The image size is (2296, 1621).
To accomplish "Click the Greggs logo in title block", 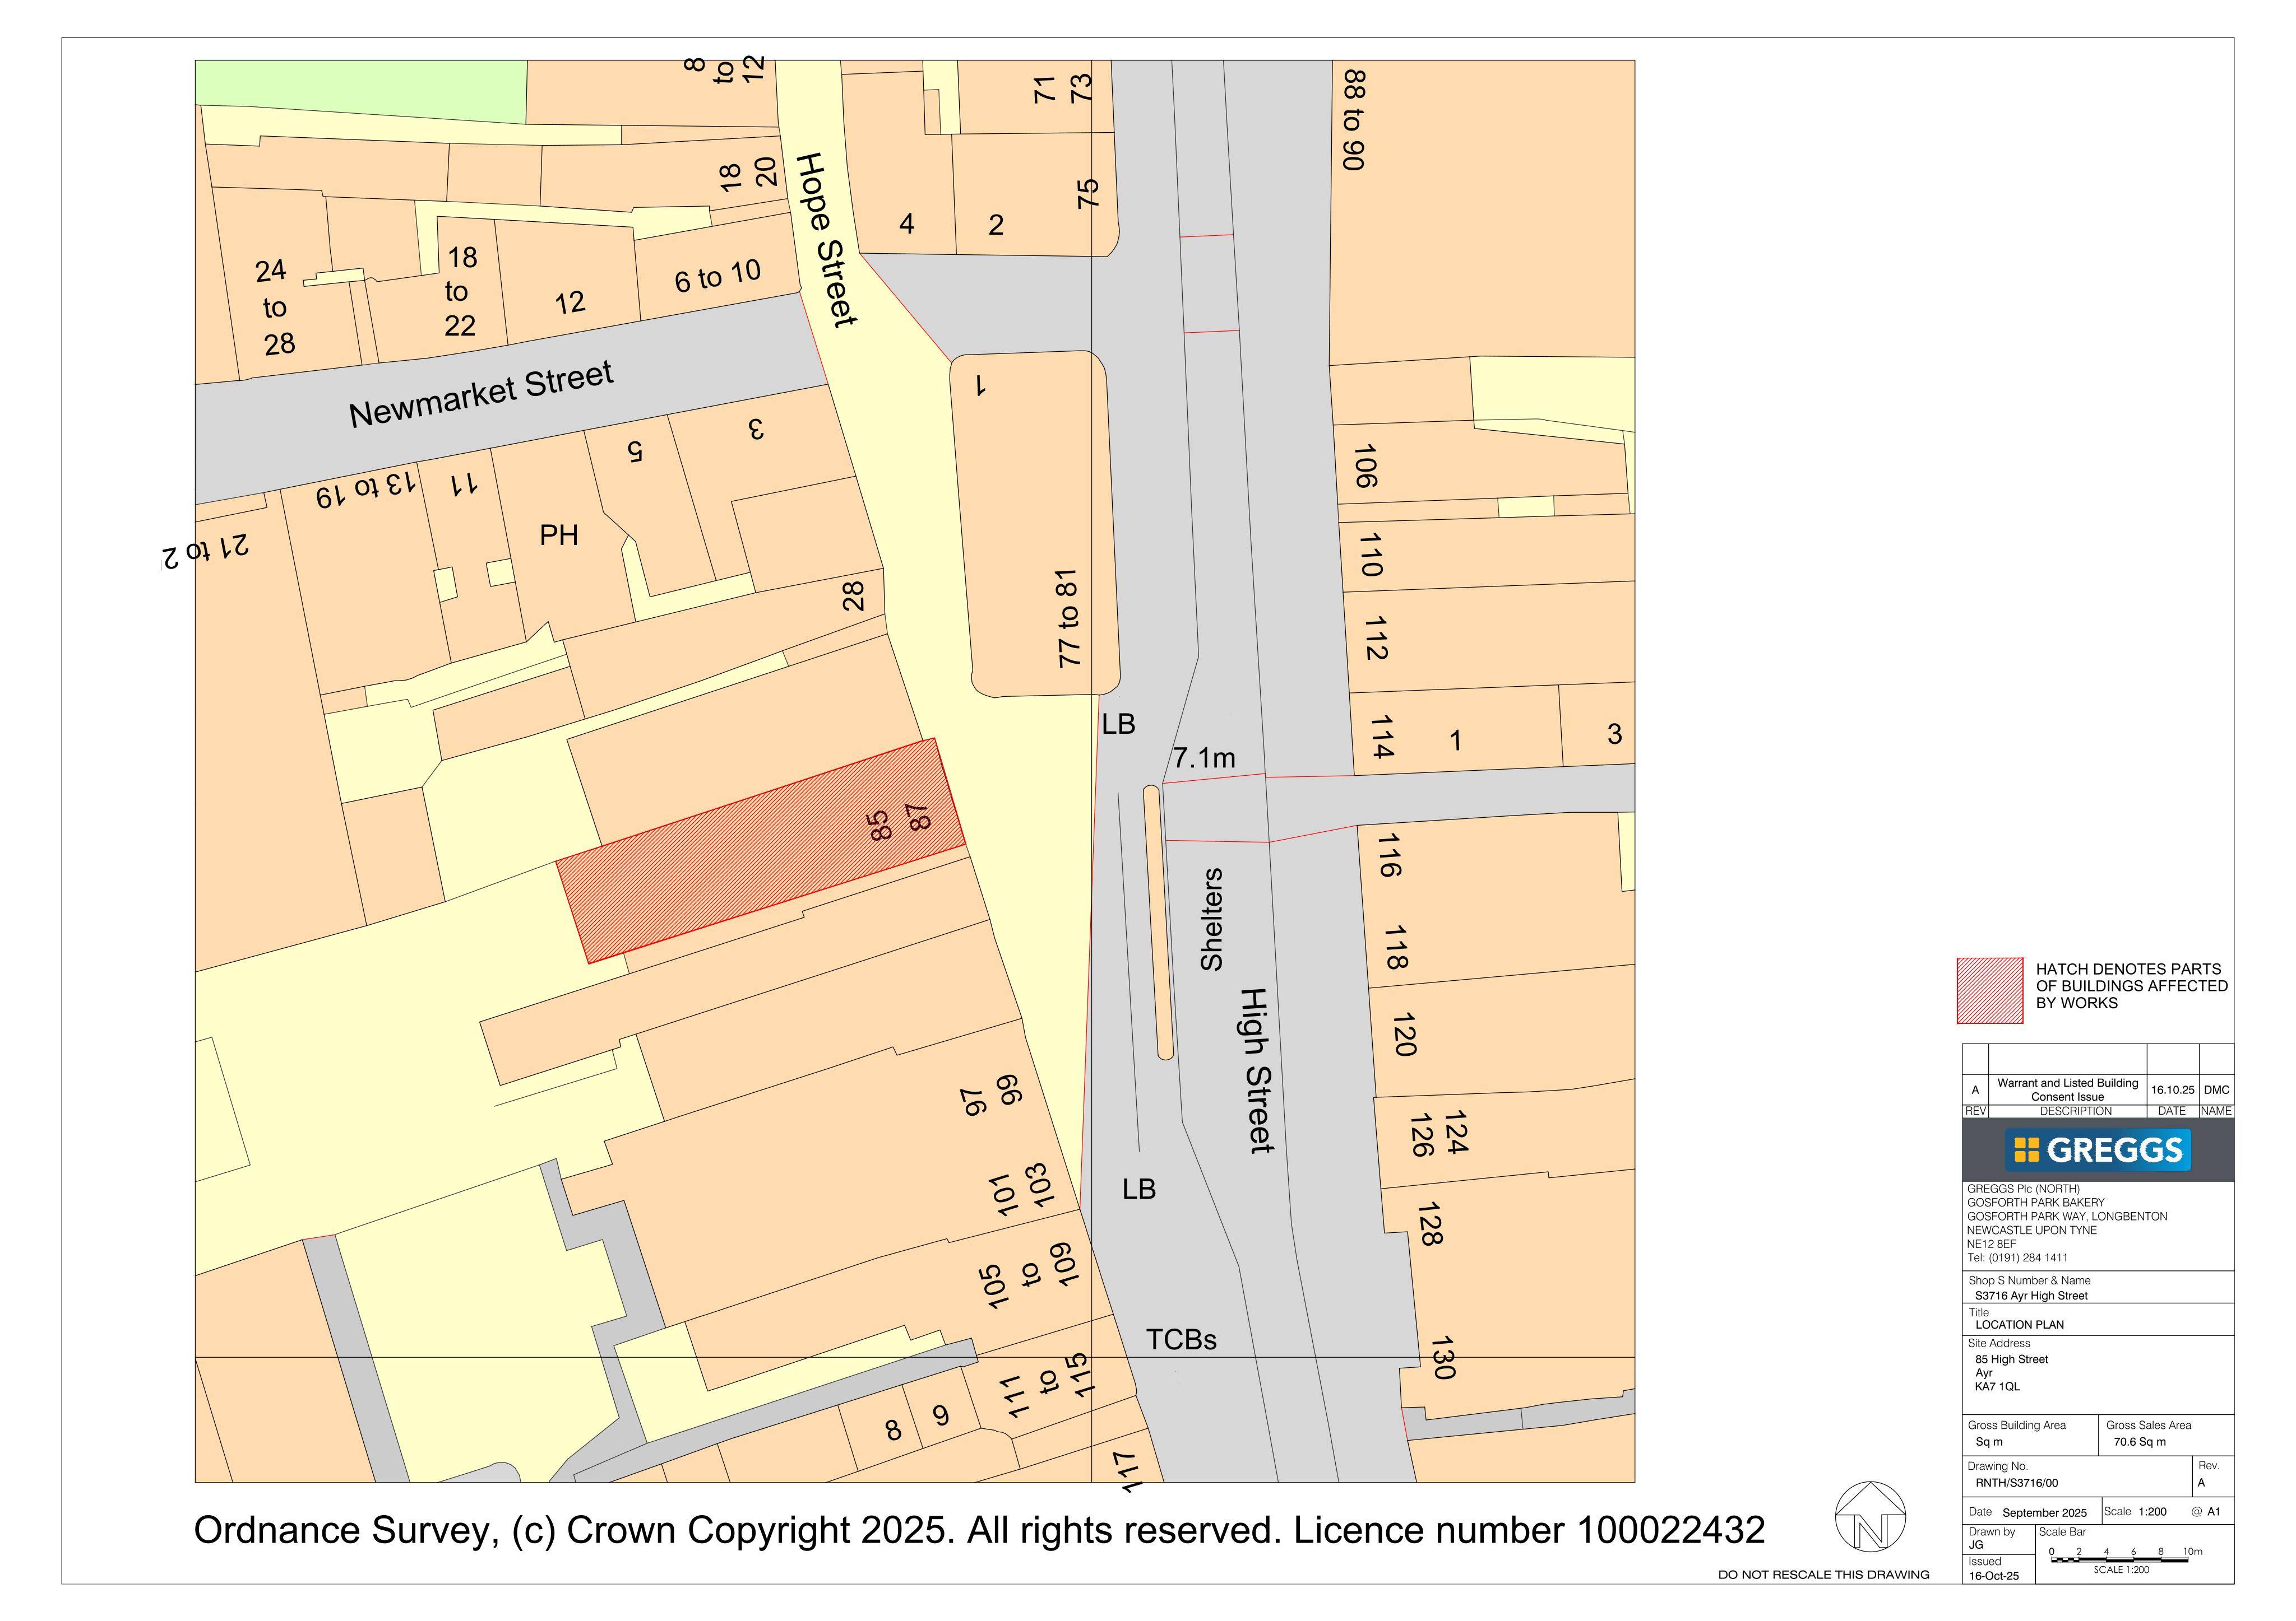I will (x=2097, y=1149).
